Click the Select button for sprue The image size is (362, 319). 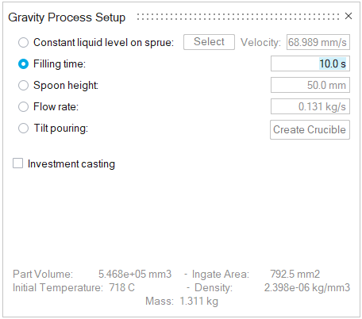pos(209,42)
